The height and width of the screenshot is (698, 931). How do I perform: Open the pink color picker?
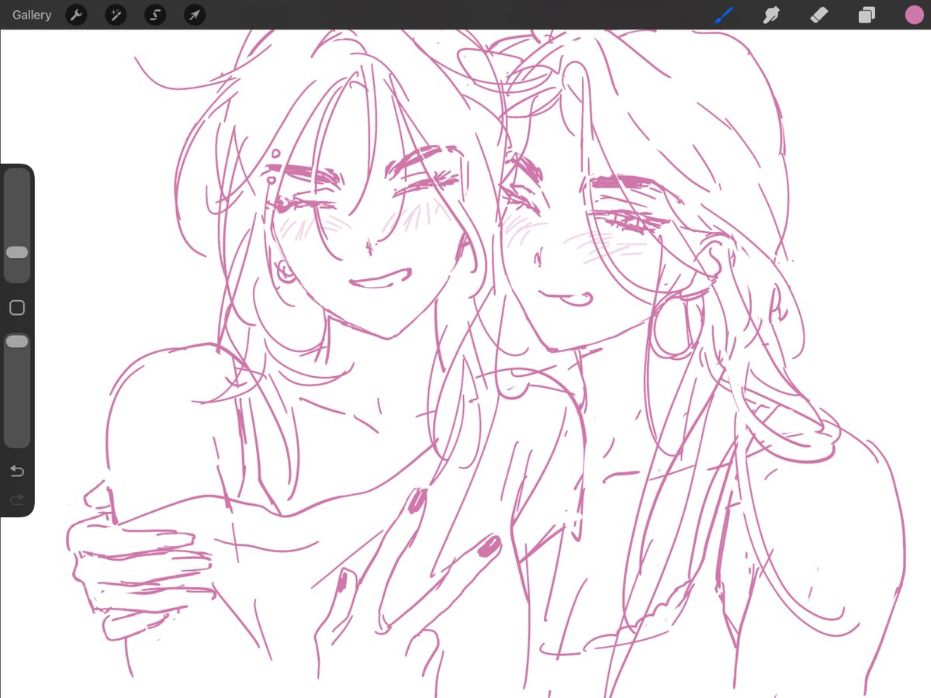coord(915,15)
